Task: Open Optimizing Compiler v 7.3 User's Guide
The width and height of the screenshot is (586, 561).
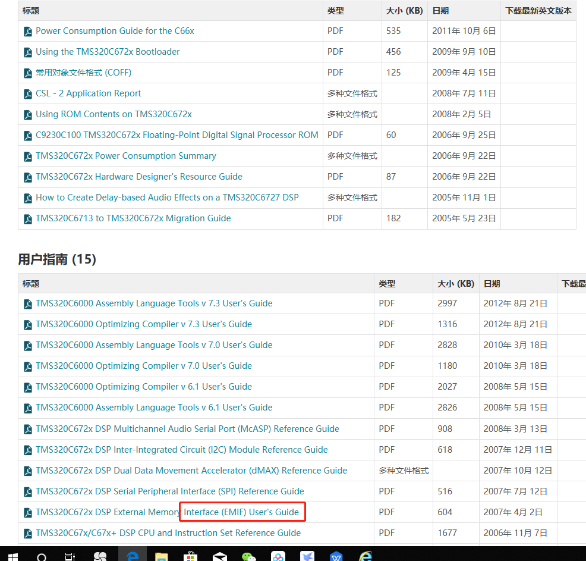Action: [144, 324]
